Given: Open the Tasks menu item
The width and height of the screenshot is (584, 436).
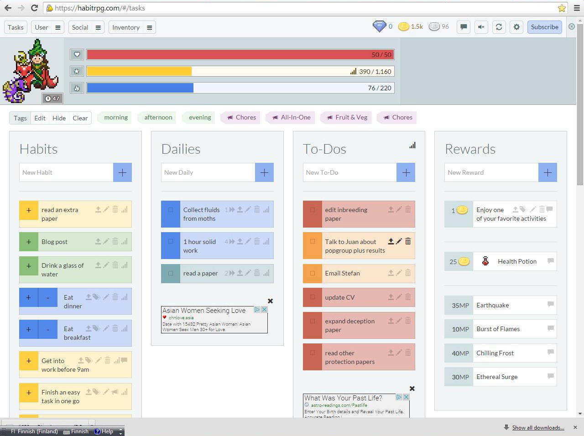Looking at the screenshot, I should coord(16,27).
